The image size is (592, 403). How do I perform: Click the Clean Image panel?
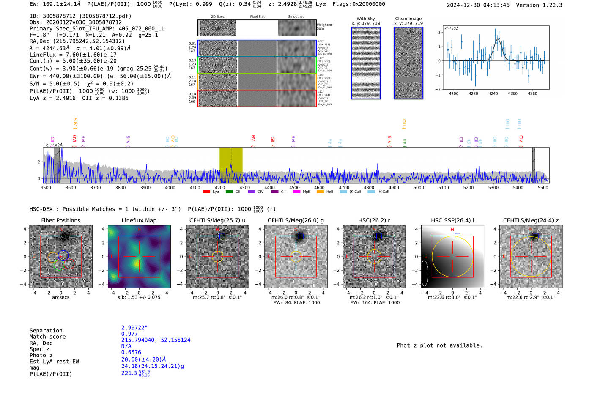pos(408,63)
